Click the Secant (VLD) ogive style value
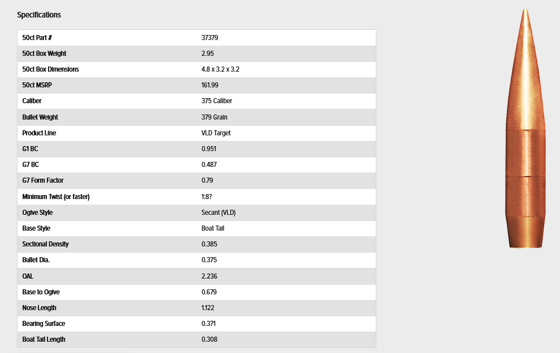This screenshot has width=560, height=353. pyautogui.click(x=218, y=213)
